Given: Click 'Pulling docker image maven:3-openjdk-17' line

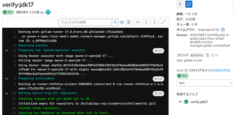Looking at the screenshot, I should 55,61.
